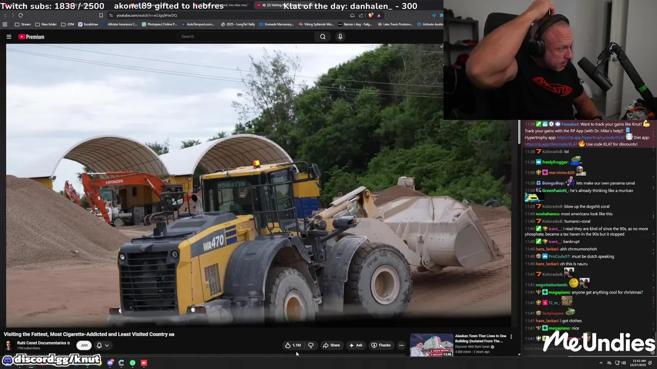Expand the notification preferences chevron
Image resolution: width=657 pixels, height=369 pixels.
(x=107, y=345)
